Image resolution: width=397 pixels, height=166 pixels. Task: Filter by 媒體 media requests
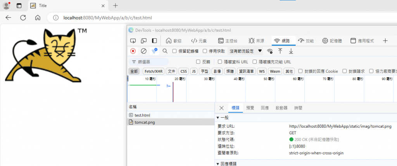230,71
